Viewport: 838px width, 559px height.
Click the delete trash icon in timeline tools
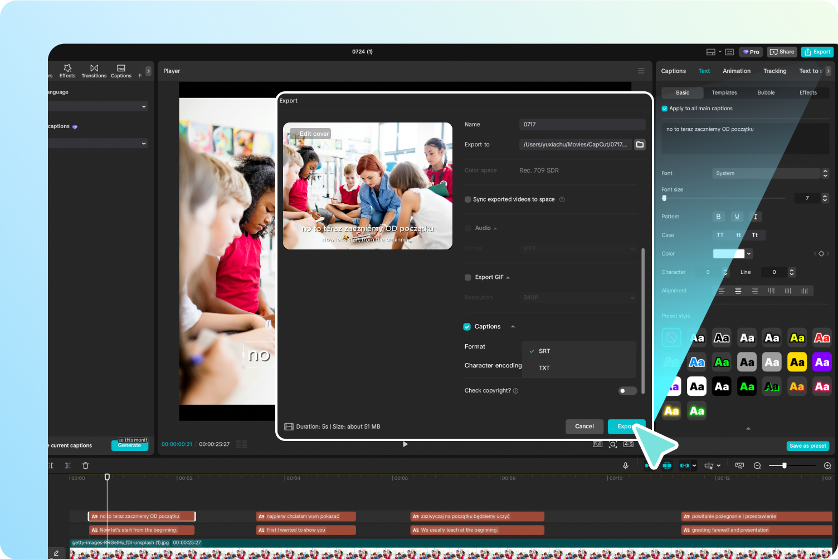[85, 465]
